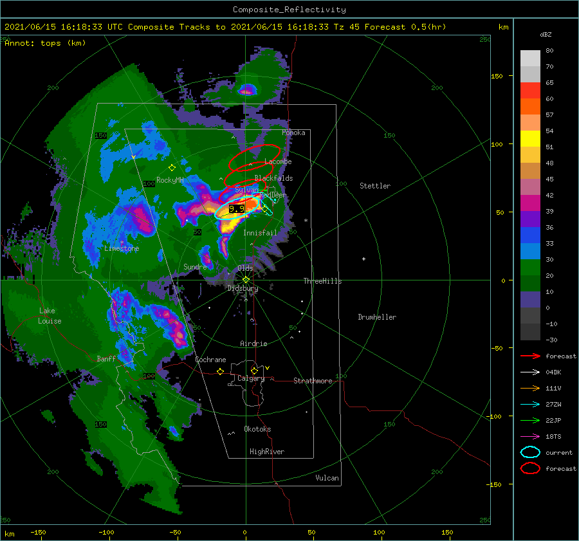Click the yellow diamond marker below Cochrane
This screenshot has width=579, height=541.
[220, 371]
